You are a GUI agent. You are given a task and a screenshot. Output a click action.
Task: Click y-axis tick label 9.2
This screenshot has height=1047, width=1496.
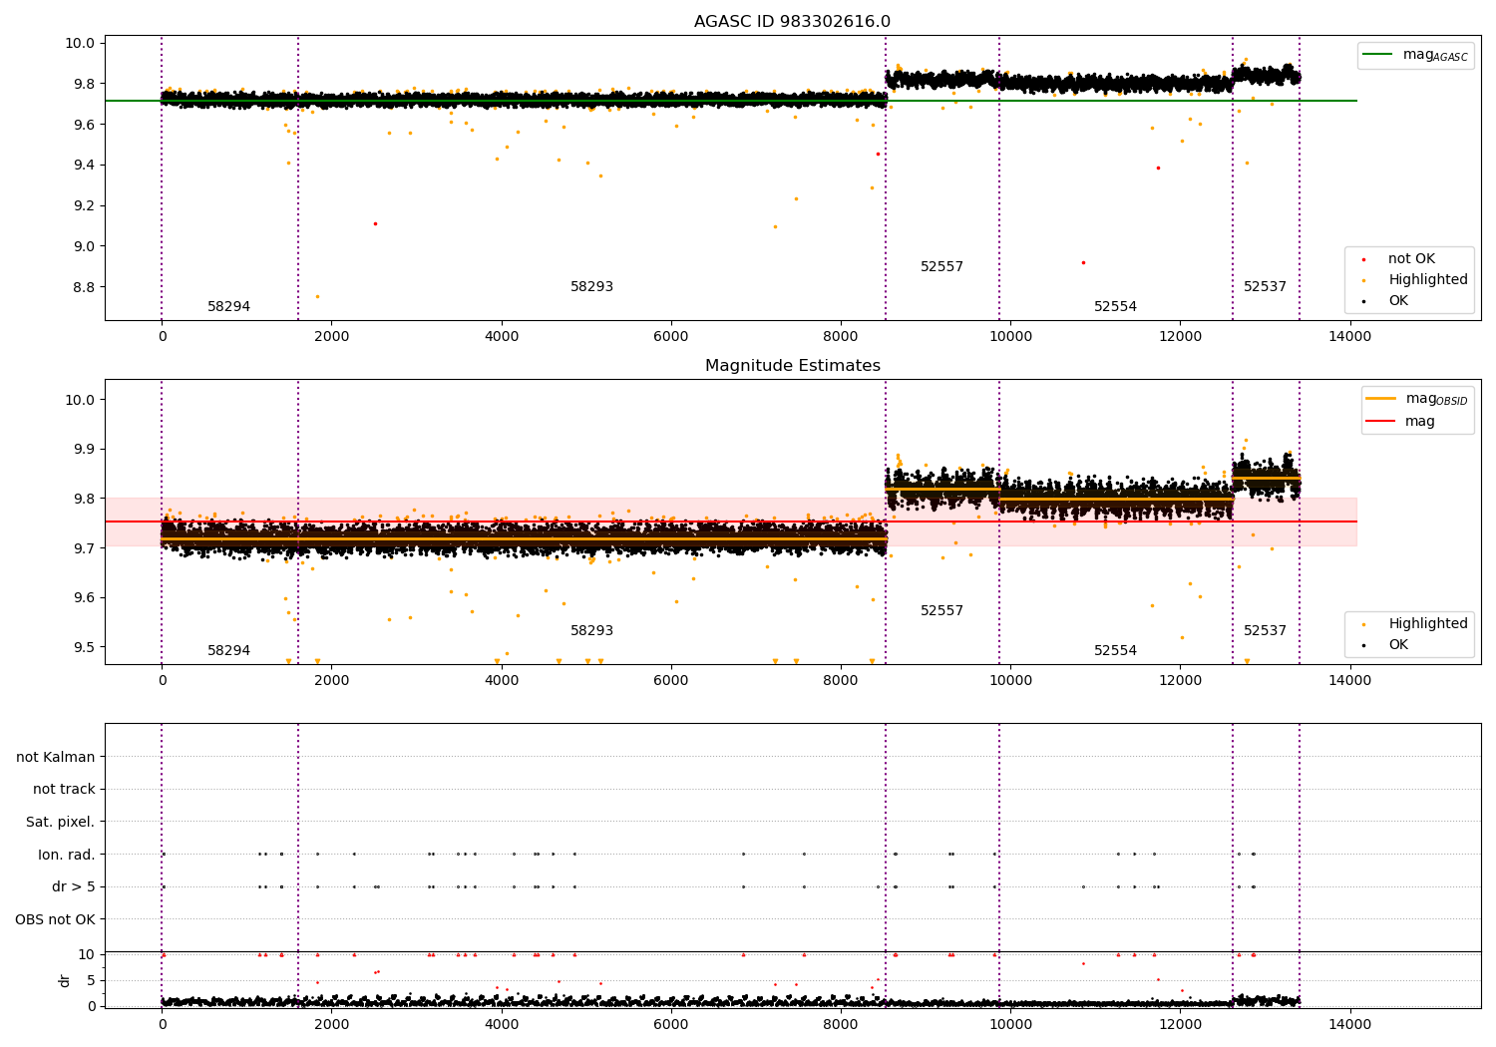tap(83, 205)
